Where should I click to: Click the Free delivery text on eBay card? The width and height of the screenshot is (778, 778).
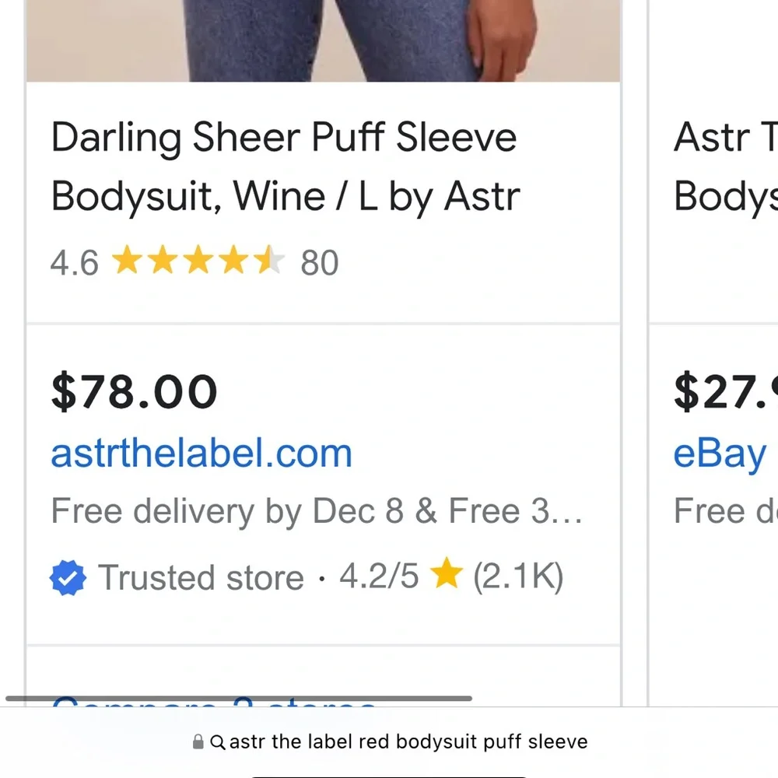point(725,511)
